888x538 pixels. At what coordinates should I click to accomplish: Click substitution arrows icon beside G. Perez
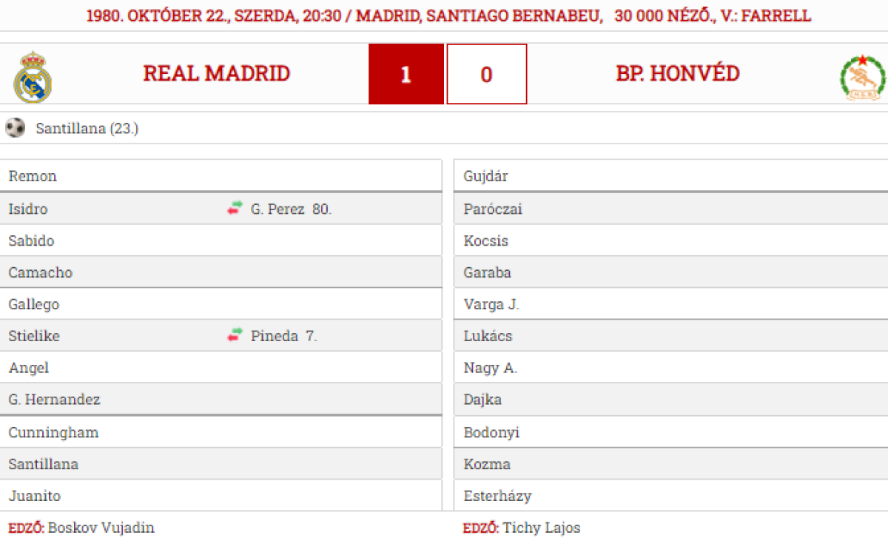coord(235,209)
